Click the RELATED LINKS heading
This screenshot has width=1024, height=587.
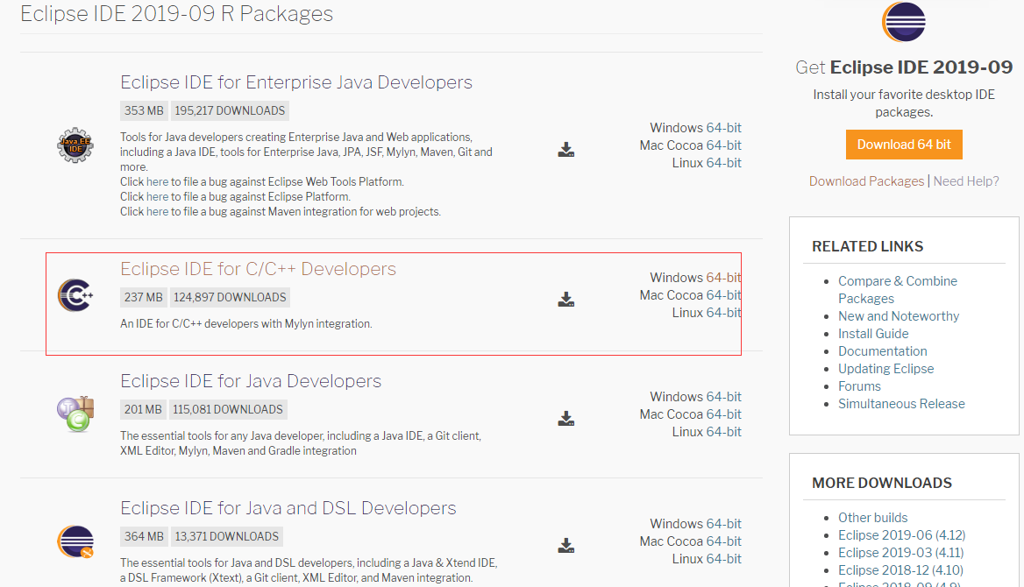pos(867,247)
